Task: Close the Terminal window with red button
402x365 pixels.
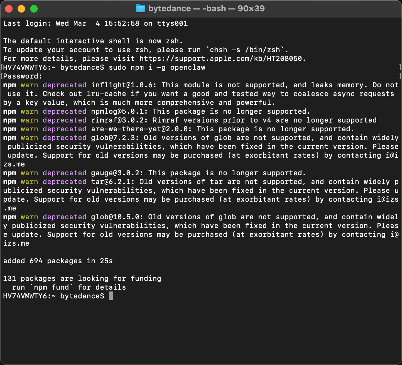Action: 9,9
